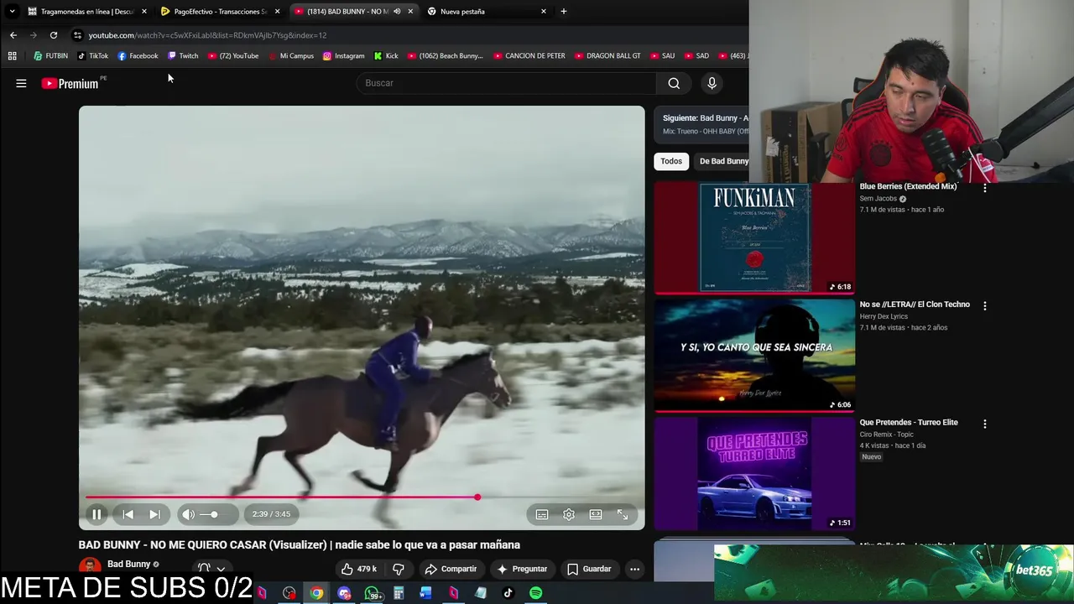Open the CANCION DE PETER bookmark
Viewport: 1074px width, 604px height.
click(x=529, y=56)
